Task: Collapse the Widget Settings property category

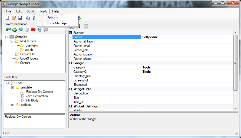Action: click(x=70, y=106)
